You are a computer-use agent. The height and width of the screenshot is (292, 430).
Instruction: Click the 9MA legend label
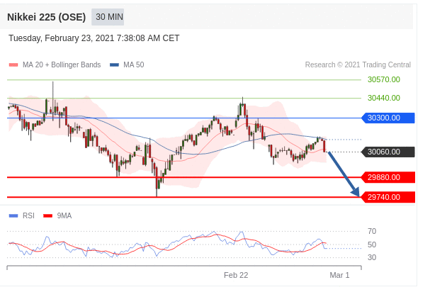click(64, 215)
